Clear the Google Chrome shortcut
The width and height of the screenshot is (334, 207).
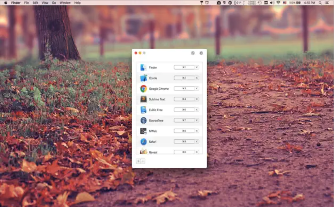[197, 89]
